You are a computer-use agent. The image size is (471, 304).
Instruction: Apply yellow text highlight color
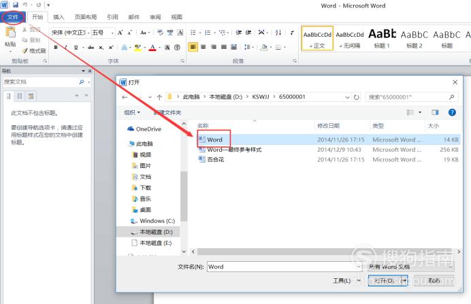click(138, 47)
